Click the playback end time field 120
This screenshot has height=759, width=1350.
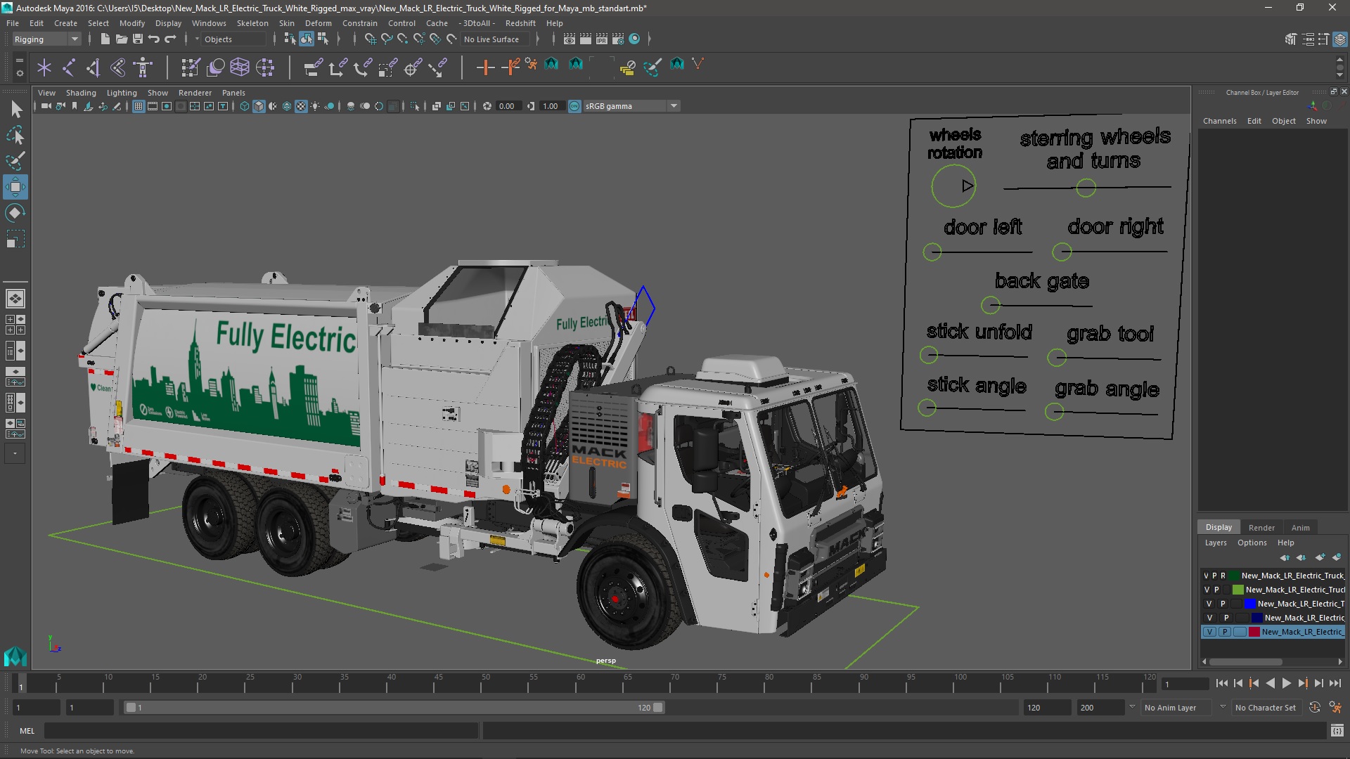(x=1046, y=708)
